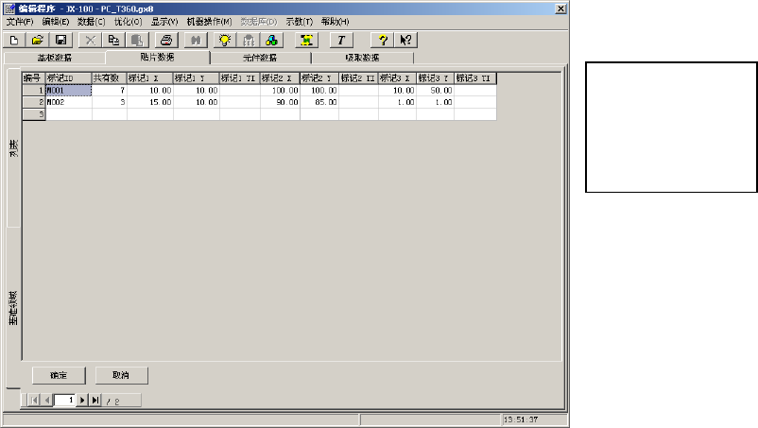758x428 pixels.
Task: Switch to the 吸取数据 tab
Action: click(x=360, y=58)
